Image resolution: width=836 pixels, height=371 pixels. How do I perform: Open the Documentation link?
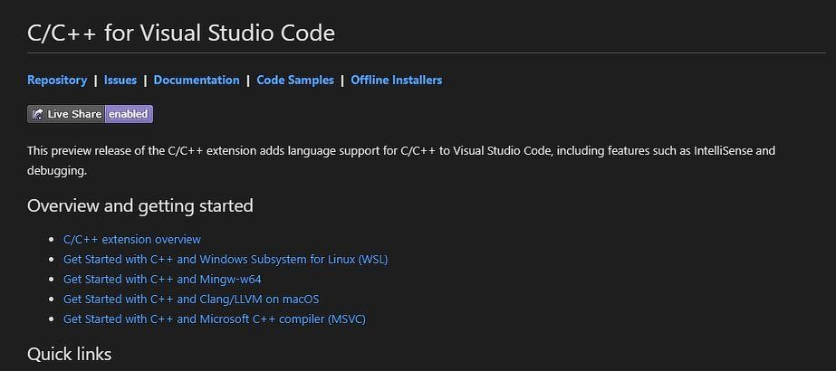pos(197,80)
